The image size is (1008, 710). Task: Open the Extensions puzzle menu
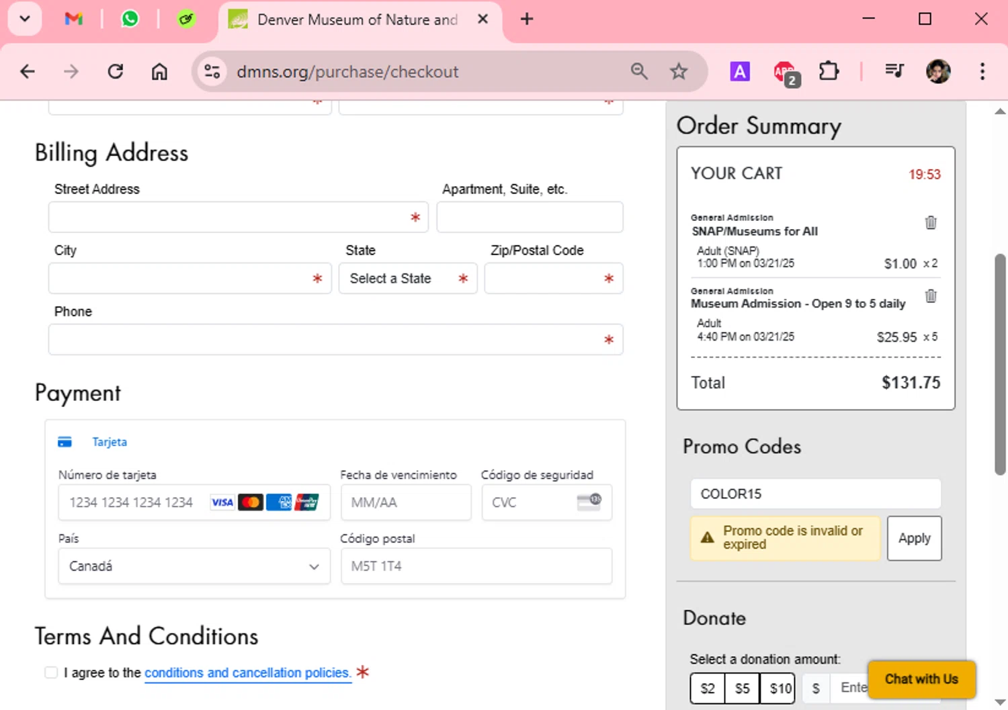coord(829,71)
